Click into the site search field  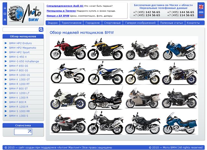pos(21,29)
